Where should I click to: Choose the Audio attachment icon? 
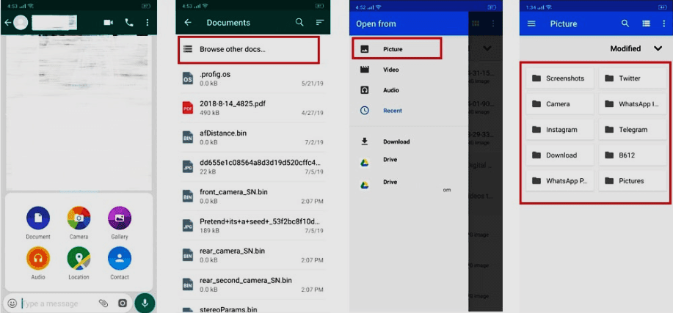[38, 259]
